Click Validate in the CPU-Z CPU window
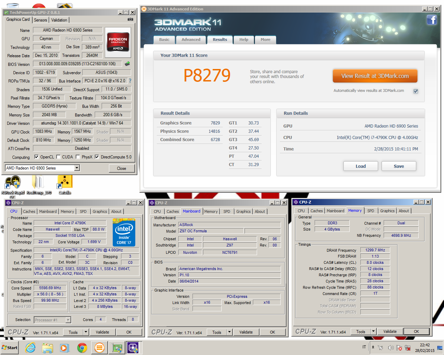The width and height of the screenshot is (444, 355). tap(102, 332)
